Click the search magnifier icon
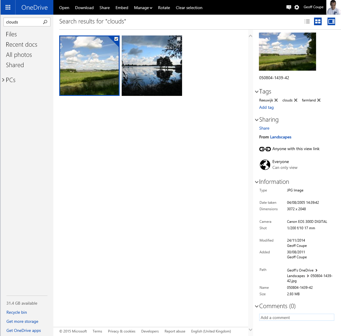 [x=45, y=22]
